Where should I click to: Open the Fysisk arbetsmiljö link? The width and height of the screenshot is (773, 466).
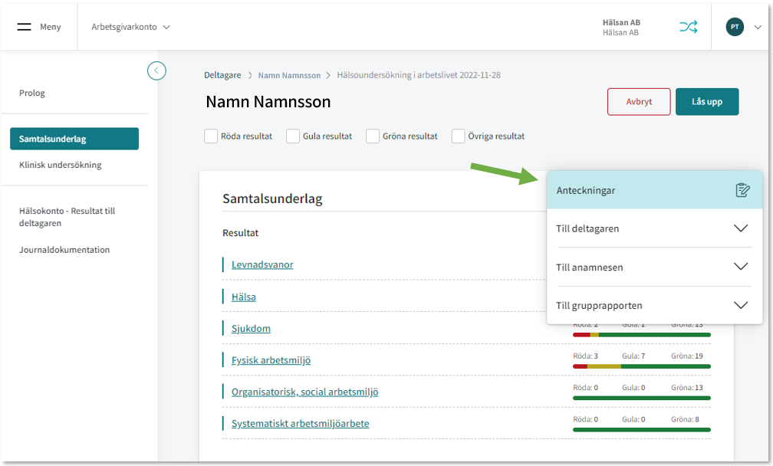271,360
